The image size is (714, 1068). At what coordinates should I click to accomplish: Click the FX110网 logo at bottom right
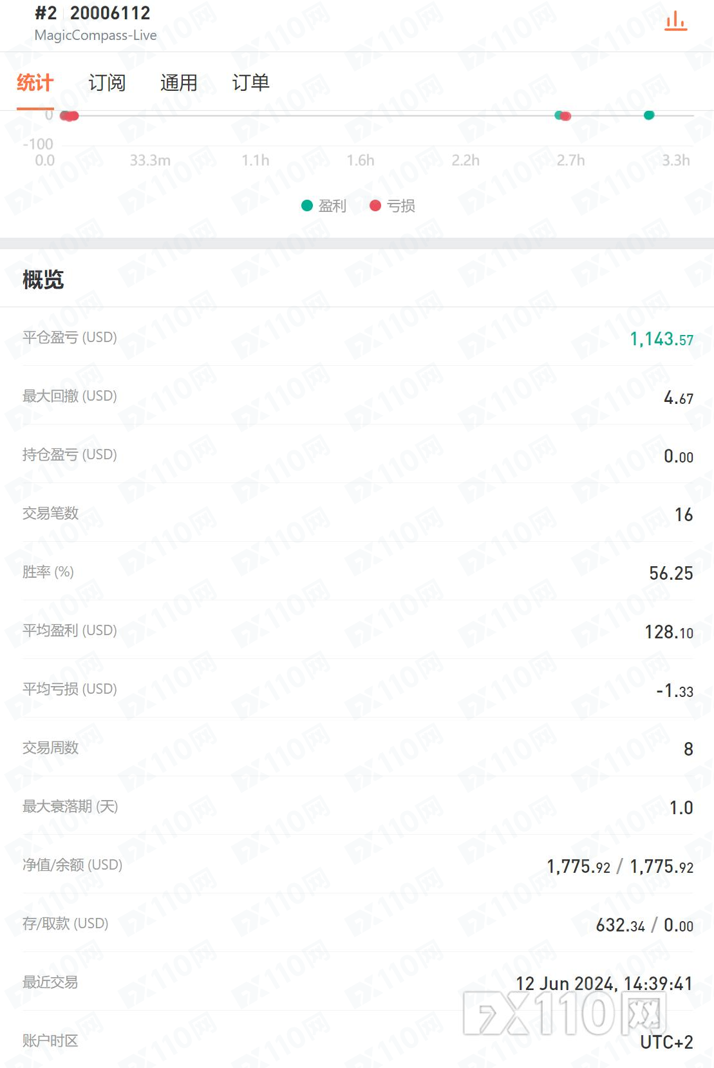(565, 1013)
